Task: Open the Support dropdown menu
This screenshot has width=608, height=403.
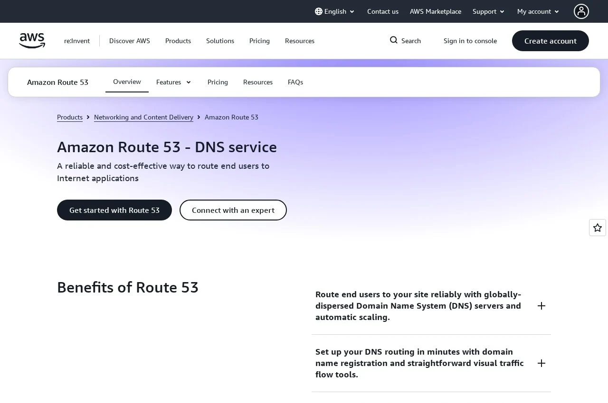Action: pos(489,11)
